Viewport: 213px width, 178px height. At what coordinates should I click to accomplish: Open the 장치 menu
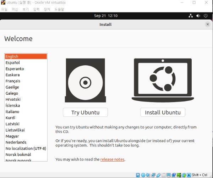(47, 9)
